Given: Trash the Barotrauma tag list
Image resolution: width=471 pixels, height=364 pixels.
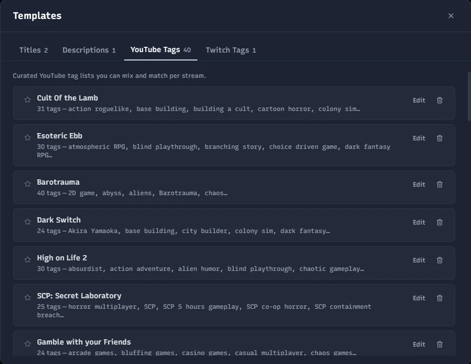Looking at the screenshot, I should coord(439,185).
